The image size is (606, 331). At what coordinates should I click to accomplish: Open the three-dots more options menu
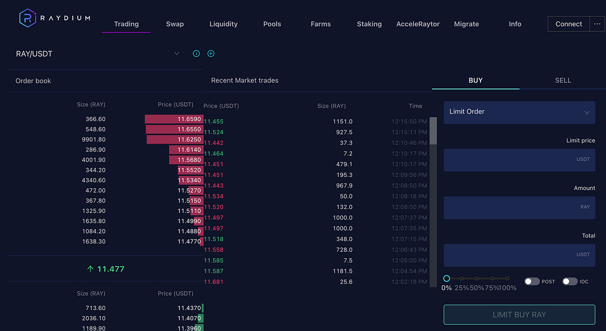(597, 24)
